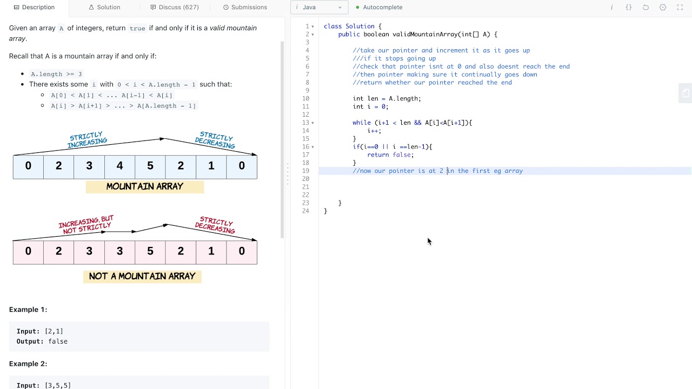Click the comment 'return whether our pointer reached the end'
Image resolution: width=692 pixels, height=389 pixels.
tap(432, 83)
